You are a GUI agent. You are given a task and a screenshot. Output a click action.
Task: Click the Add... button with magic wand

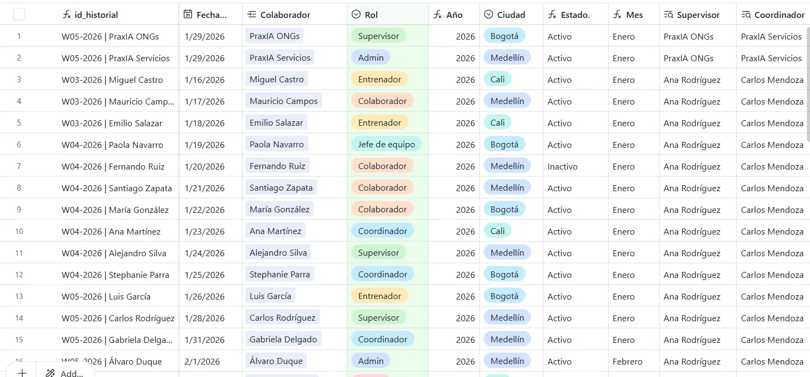point(65,373)
